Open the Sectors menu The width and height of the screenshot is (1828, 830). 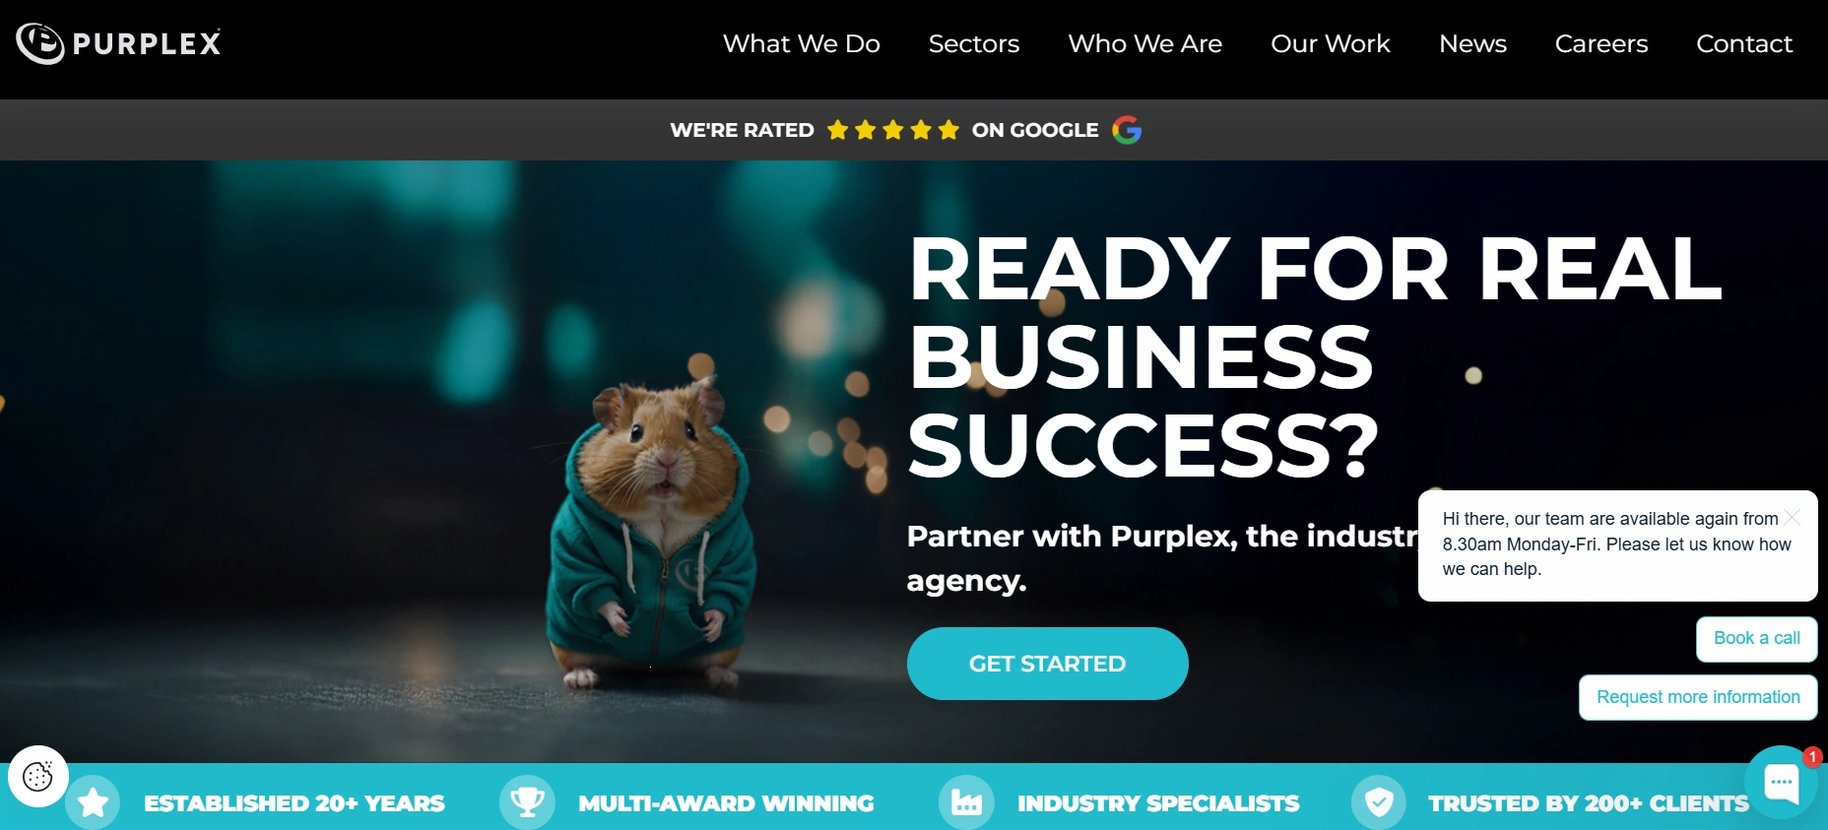[974, 43]
